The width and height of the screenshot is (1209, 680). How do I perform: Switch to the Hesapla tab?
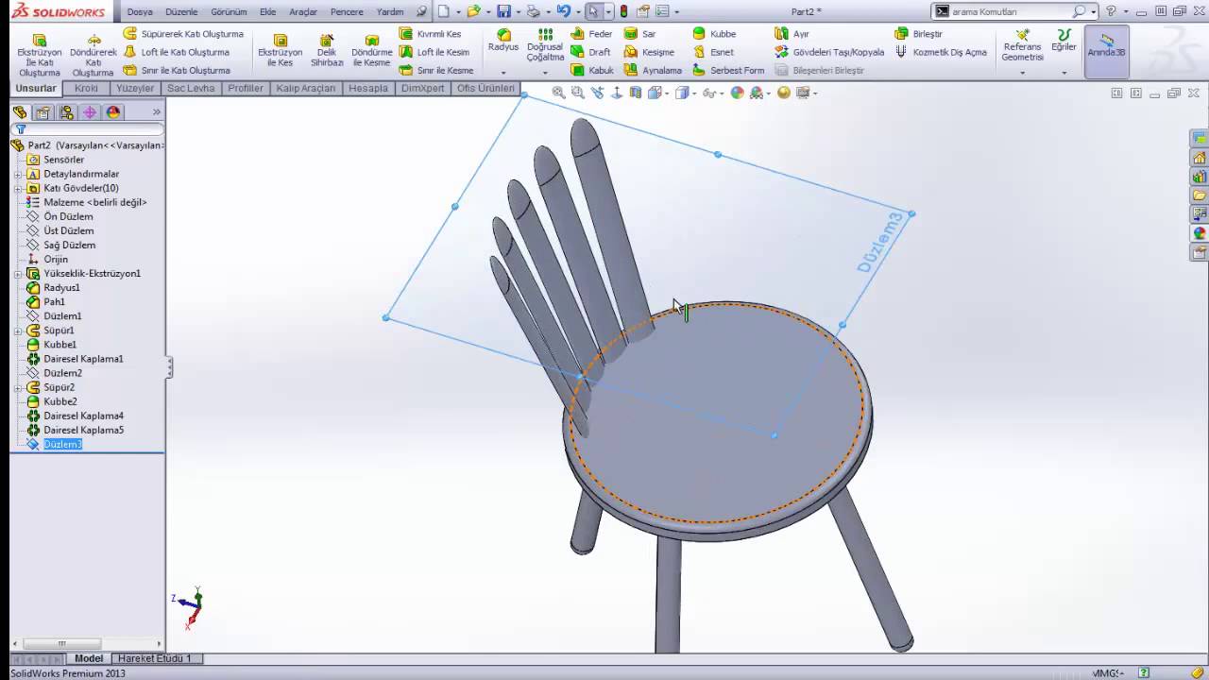[x=368, y=88]
